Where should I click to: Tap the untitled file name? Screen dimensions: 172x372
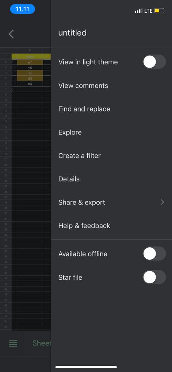pos(72,33)
